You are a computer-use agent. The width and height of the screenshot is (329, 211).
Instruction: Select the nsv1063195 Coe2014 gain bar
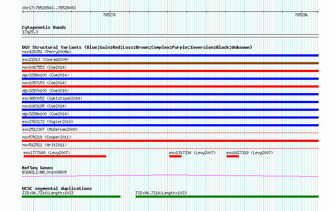(x=170, y=110)
